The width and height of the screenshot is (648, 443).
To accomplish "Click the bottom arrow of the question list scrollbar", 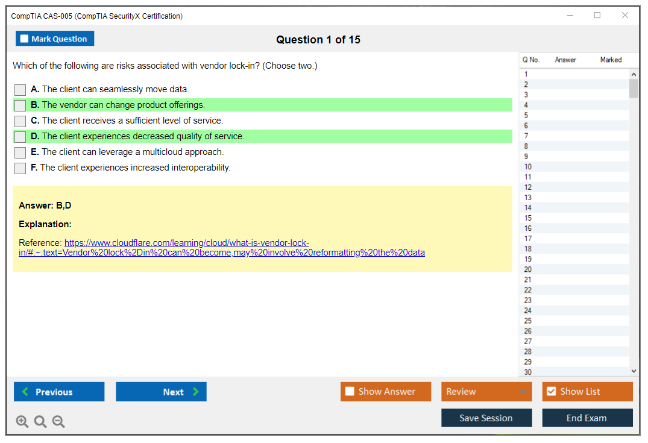I will coord(634,371).
